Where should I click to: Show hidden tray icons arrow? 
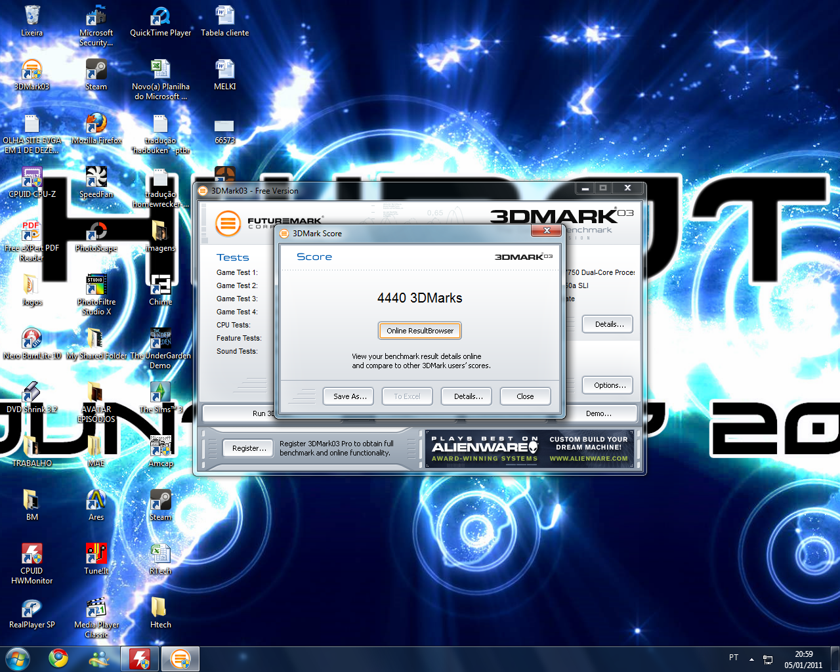pyautogui.click(x=751, y=659)
